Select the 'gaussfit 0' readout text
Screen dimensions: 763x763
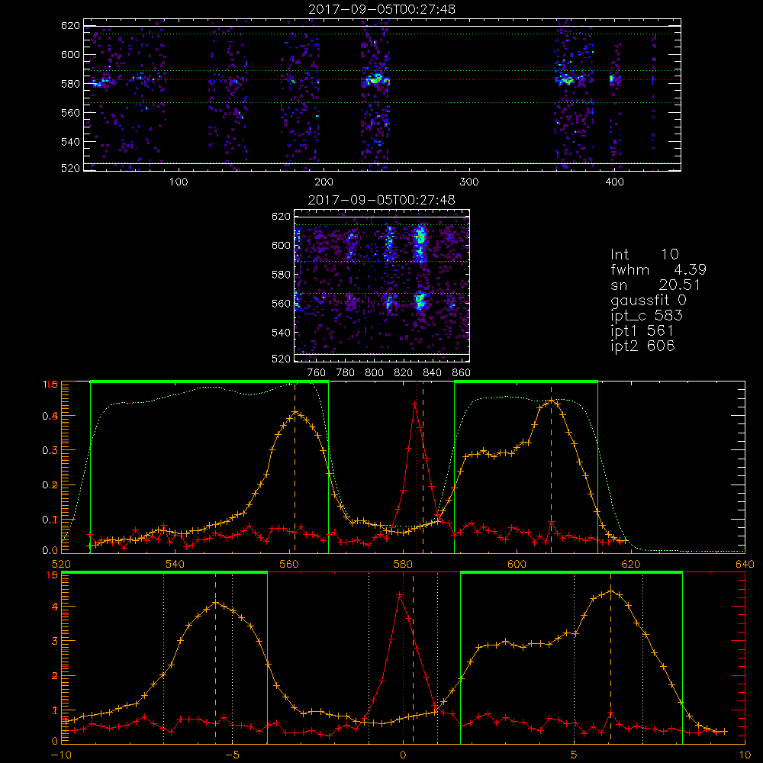649,300
